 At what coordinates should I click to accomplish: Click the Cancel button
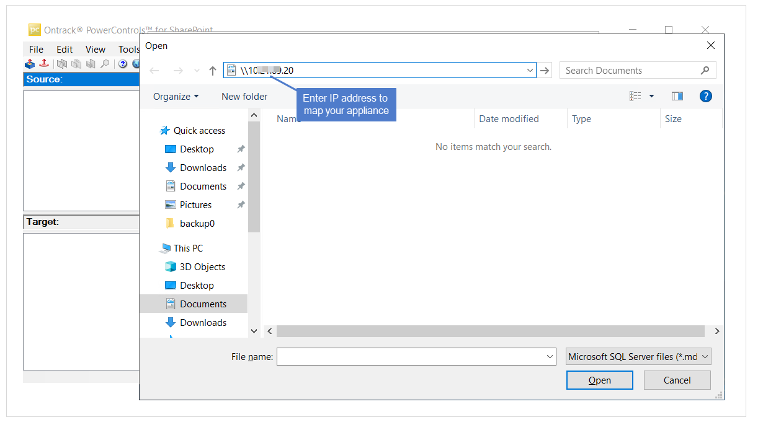[x=677, y=380]
